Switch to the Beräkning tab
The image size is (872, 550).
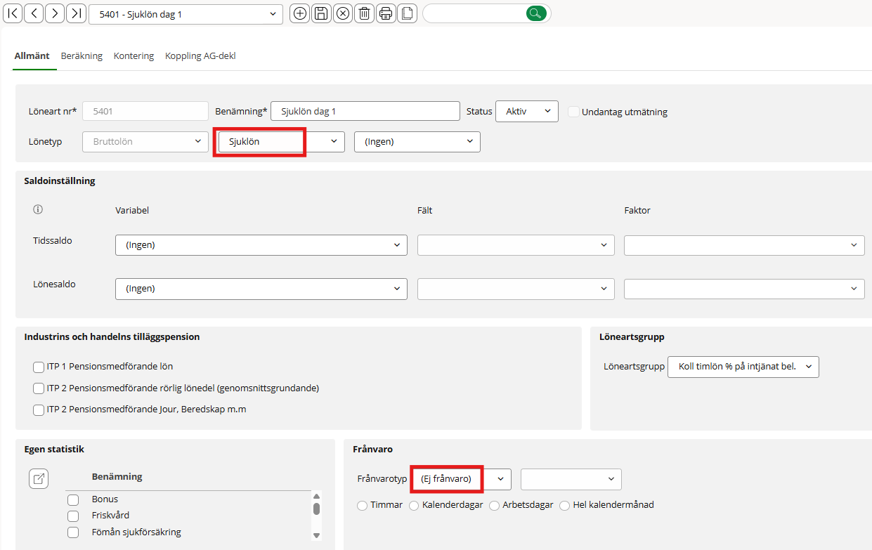tap(82, 56)
